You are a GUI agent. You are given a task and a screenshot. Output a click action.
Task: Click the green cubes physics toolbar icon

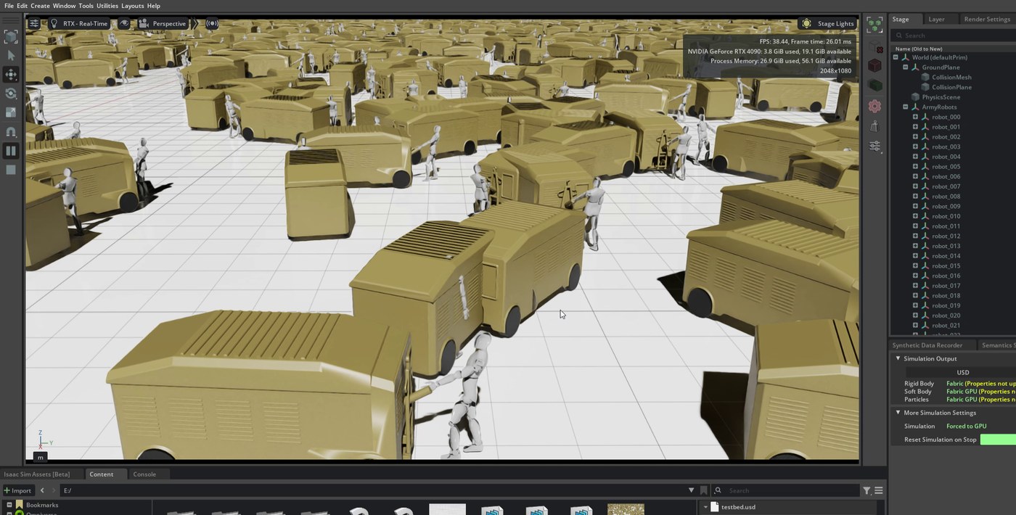coord(874,25)
